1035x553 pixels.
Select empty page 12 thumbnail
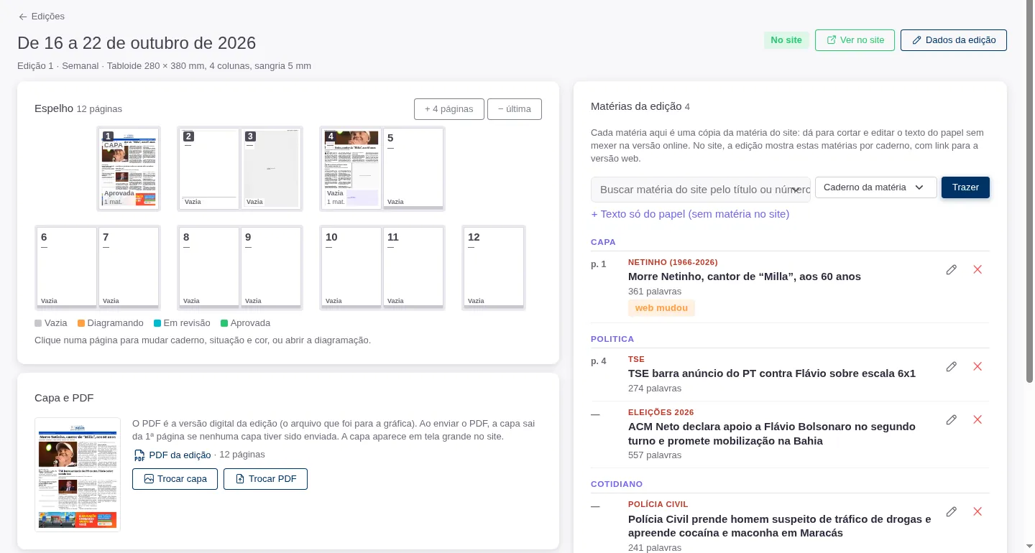pyautogui.click(x=493, y=268)
